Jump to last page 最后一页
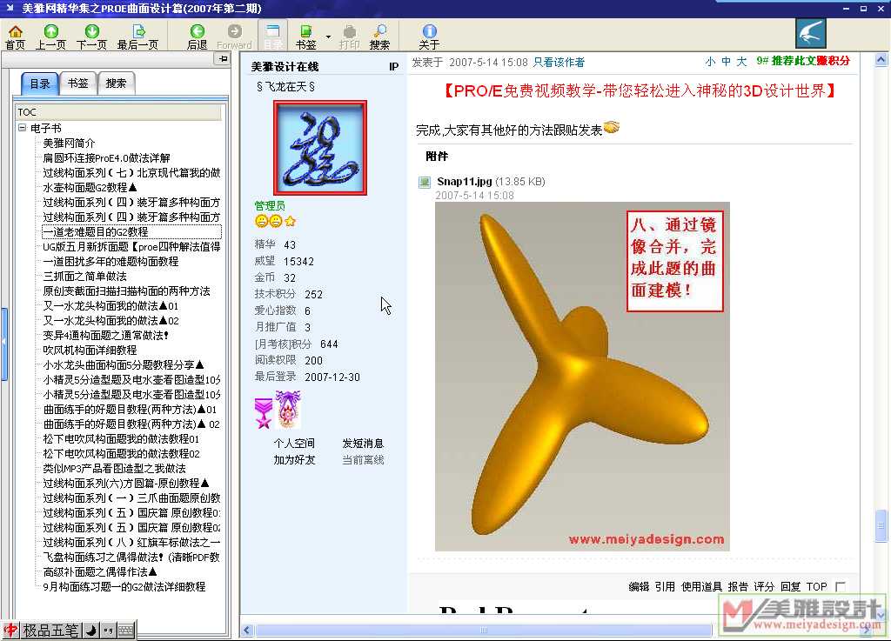 click(x=137, y=37)
